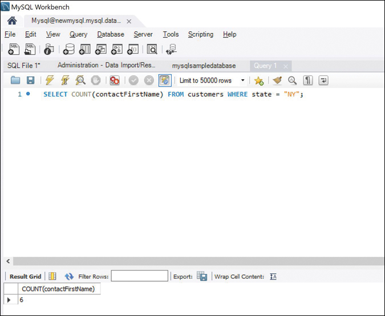This screenshot has height=316, width=385.
Task: Open find panel magnifier icon
Action: pos(292,80)
